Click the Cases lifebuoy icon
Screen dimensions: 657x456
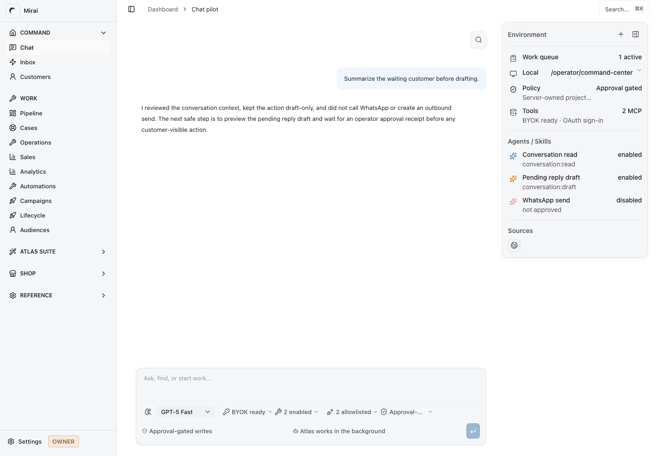(13, 128)
